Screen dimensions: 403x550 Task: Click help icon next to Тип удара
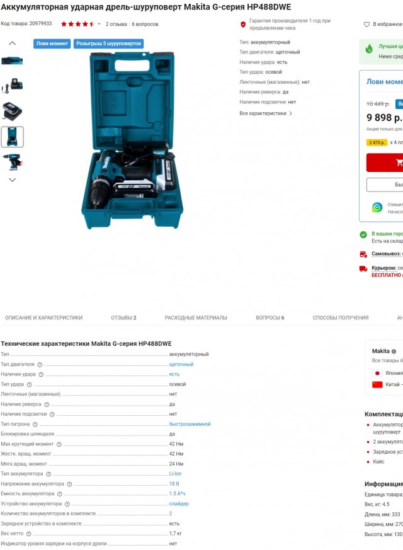[x=30, y=385]
